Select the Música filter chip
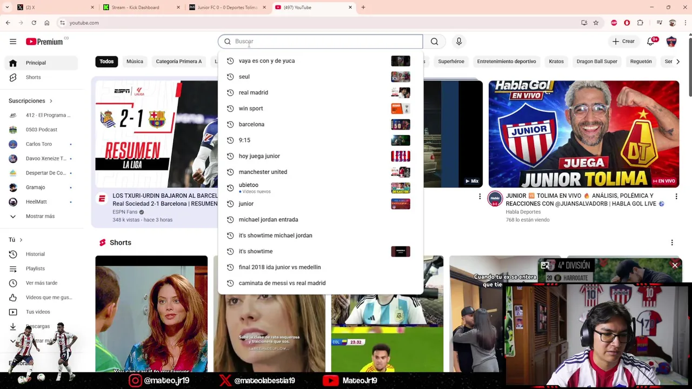This screenshot has height=389, width=692. (x=135, y=62)
